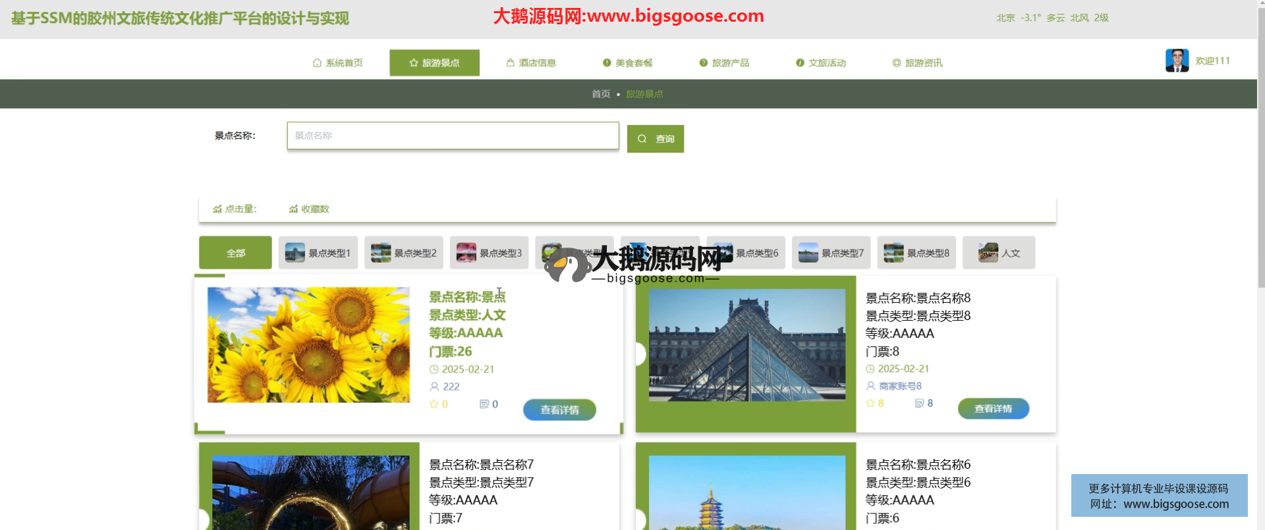Go to 美食套餐 menu page

(x=627, y=63)
